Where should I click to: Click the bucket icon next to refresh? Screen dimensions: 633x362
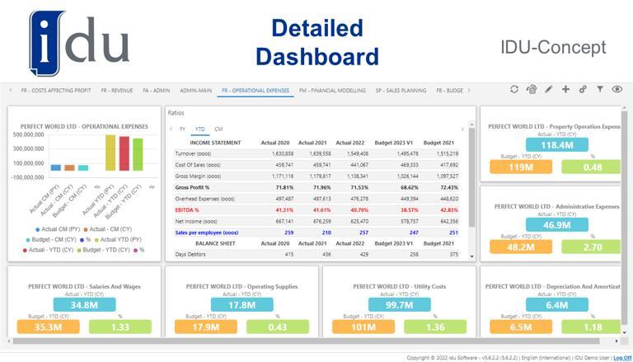[532, 89]
